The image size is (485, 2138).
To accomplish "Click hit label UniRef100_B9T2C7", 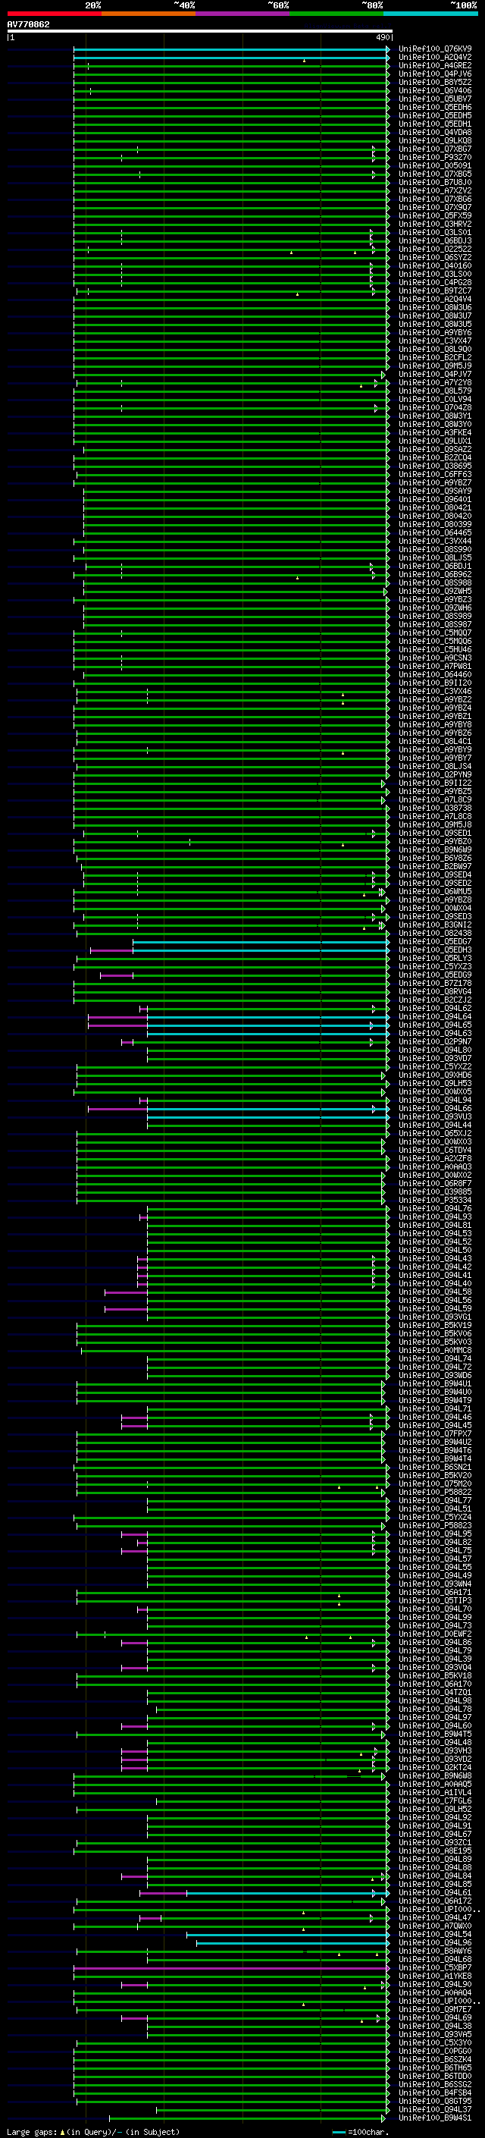I will point(435,290).
